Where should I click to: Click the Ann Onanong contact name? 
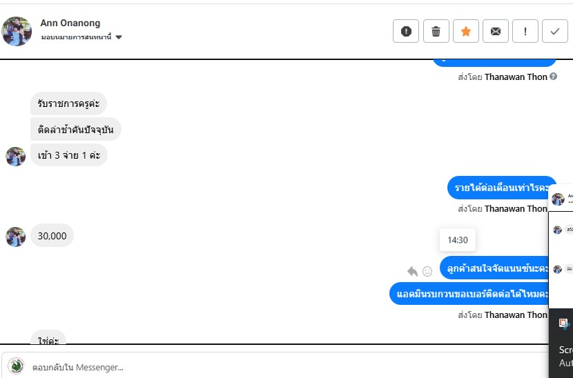(x=70, y=23)
